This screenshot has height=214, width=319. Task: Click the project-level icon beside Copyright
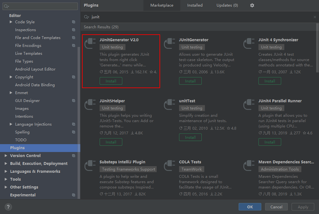tap(74, 77)
